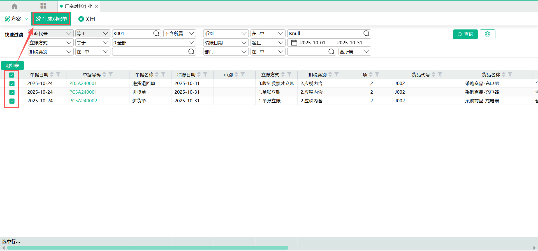The image size is (538, 251).
Task: Click the horizontal scrollbar at the bottom
Action: tap(147, 248)
